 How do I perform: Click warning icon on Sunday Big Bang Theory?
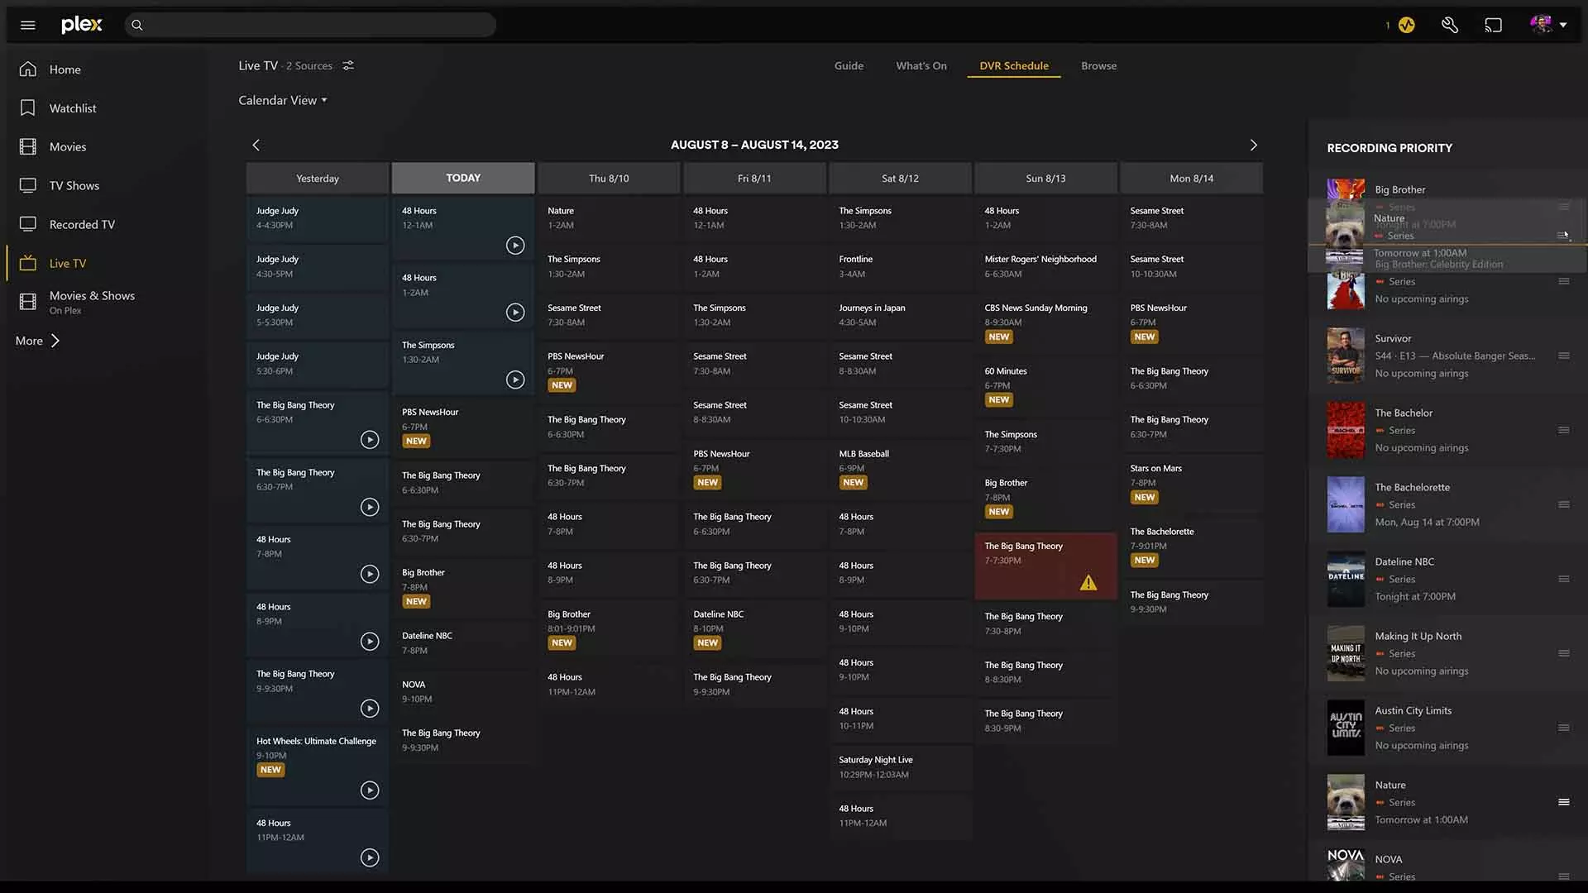1088,583
